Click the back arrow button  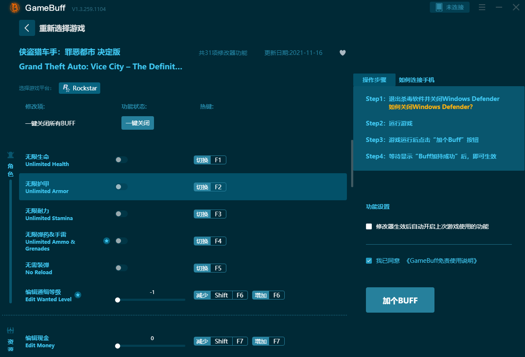coord(27,28)
